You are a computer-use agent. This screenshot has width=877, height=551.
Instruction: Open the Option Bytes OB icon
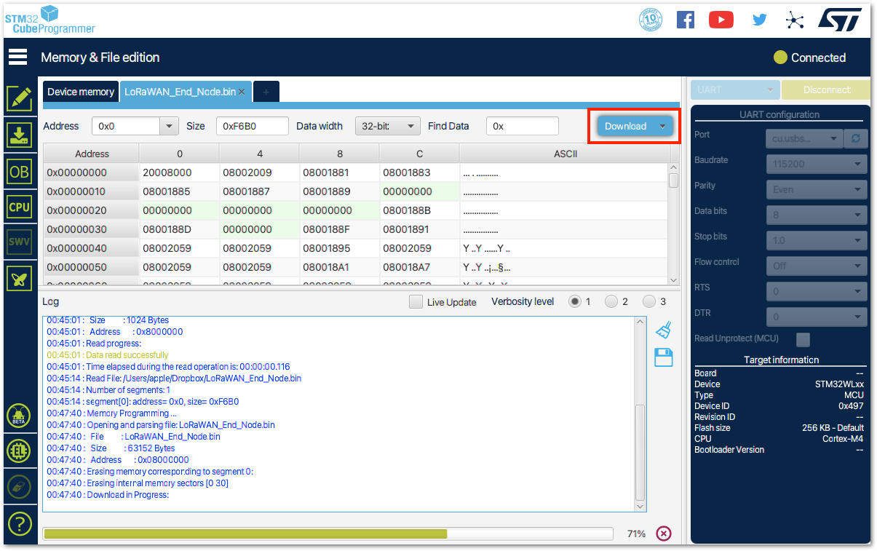pyautogui.click(x=19, y=171)
